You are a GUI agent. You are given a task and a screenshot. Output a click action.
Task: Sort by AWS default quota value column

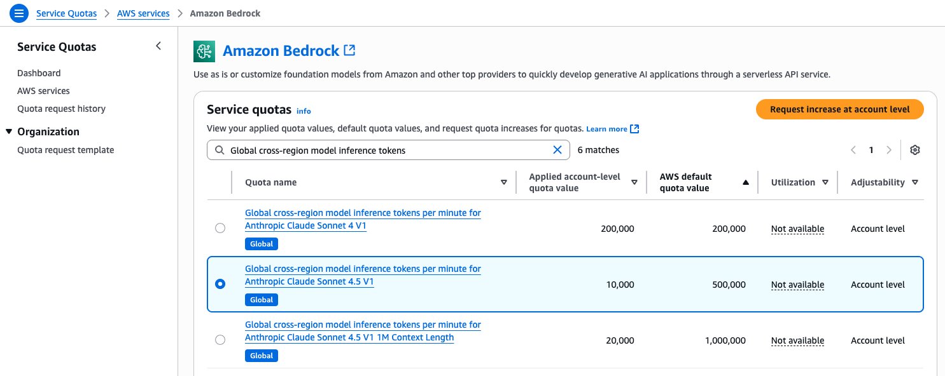click(x=745, y=182)
